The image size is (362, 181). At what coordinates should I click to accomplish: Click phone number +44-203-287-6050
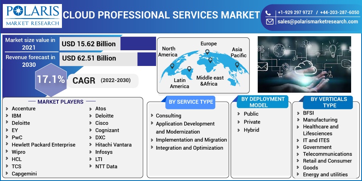pyautogui.click(x=339, y=12)
